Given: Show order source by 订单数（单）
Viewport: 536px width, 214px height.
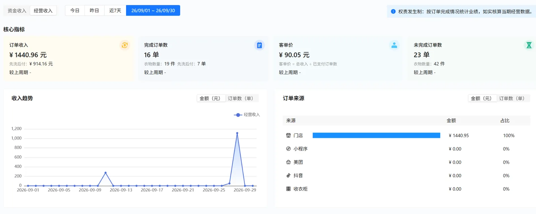Looking at the screenshot, I should click(x=513, y=98).
